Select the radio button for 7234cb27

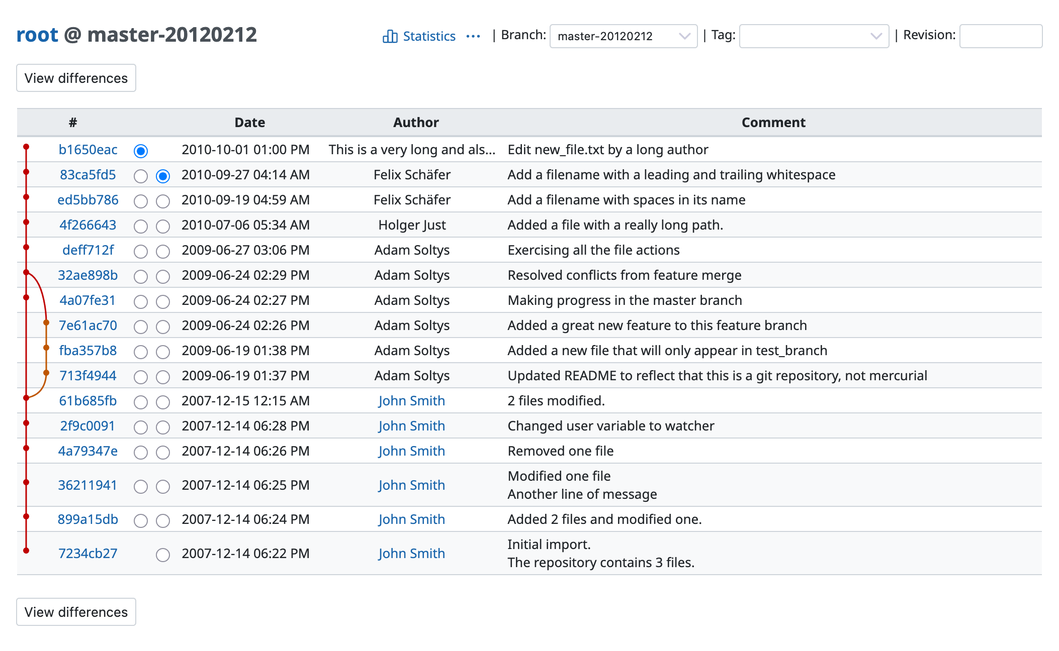pyautogui.click(x=163, y=555)
